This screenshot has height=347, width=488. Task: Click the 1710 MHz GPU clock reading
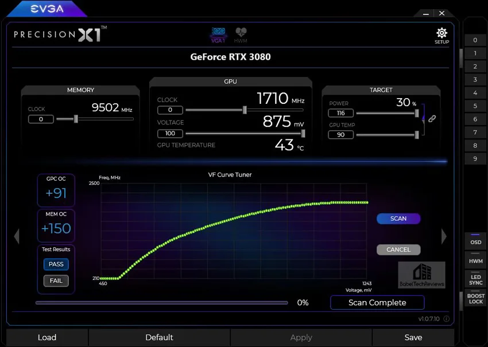(280, 98)
